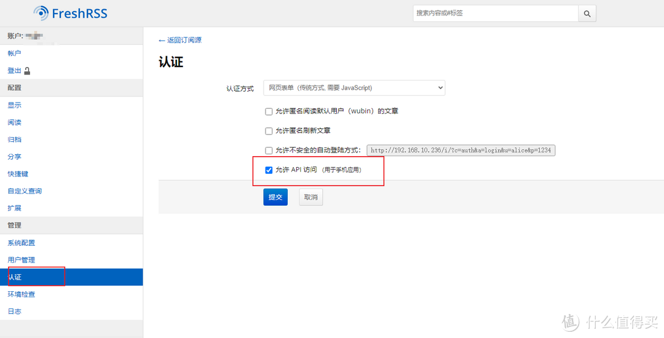Open the 扩展 extensions page
This screenshot has height=338, width=664.
click(14, 208)
